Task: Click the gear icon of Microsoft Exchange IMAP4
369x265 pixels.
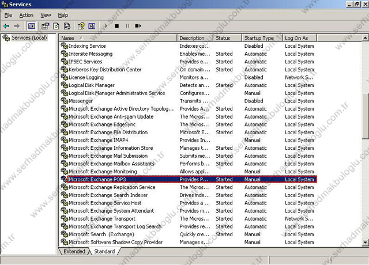Action: tap(64, 140)
